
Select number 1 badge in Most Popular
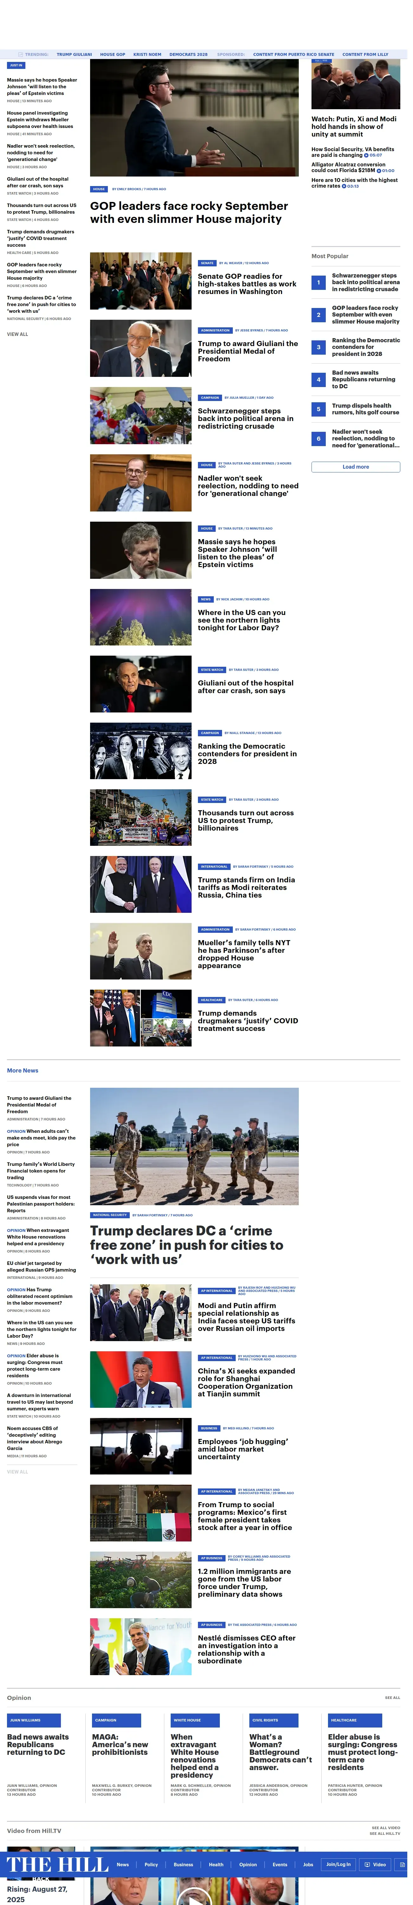(x=318, y=283)
